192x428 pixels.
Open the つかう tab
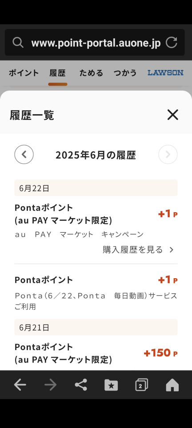pos(125,73)
